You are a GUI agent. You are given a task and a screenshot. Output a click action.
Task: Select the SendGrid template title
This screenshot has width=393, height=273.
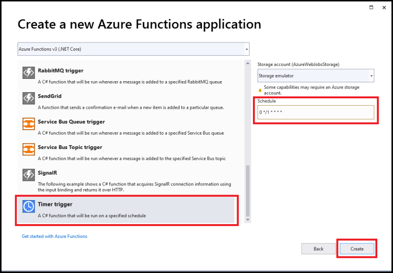(49, 96)
